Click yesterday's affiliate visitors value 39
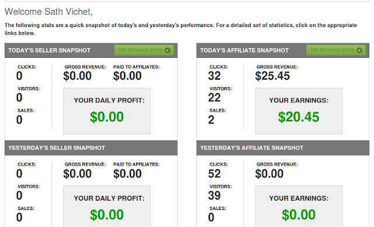 pyautogui.click(x=214, y=195)
